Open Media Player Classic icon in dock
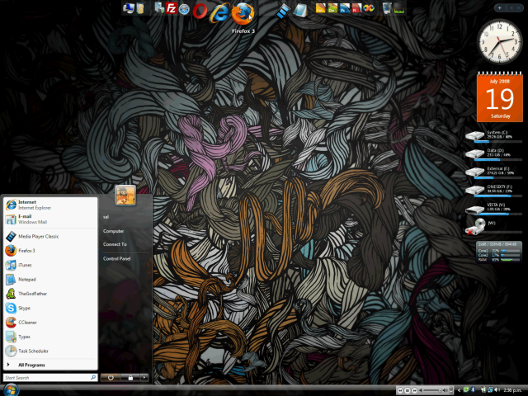528x396 pixels. [283, 11]
